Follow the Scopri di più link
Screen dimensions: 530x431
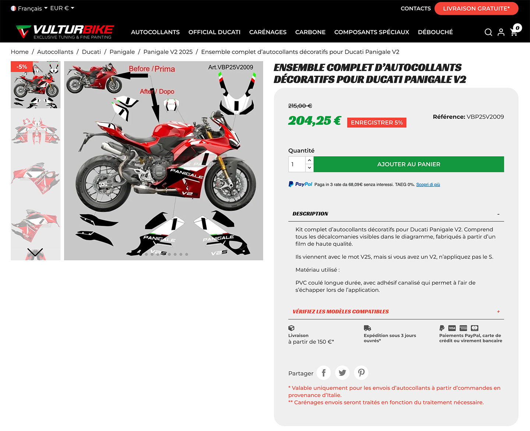click(428, 185)
